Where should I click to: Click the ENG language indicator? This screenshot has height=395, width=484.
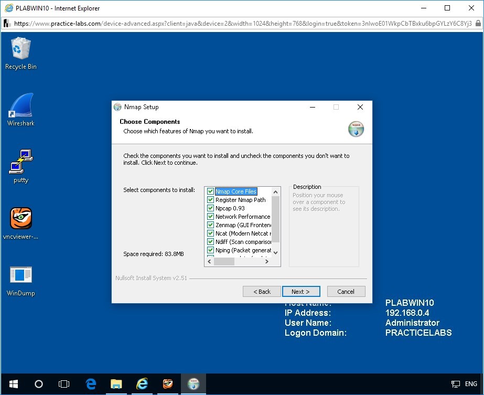pos(471,384)
